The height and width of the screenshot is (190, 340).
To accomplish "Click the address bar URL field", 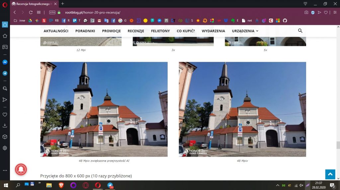I will [x=93, y=12].
